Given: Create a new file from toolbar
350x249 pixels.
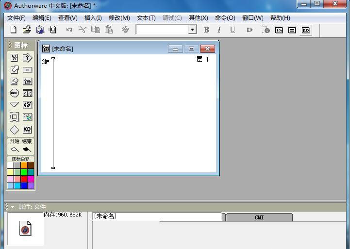Looking at the screenshot, I should pyautogui.click(x=14, y=30).
